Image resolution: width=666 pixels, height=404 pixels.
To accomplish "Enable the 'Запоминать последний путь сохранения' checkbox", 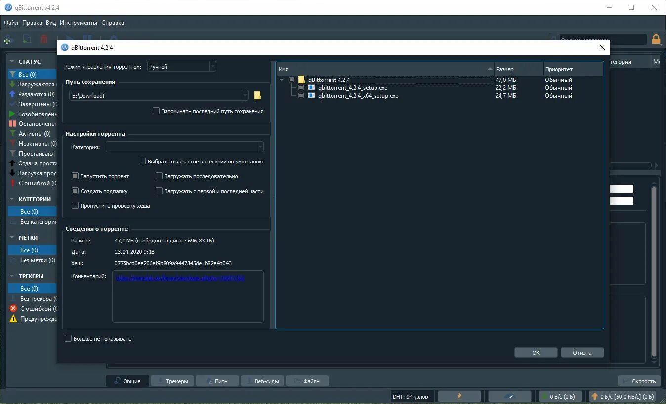I will tap(156, 111).
